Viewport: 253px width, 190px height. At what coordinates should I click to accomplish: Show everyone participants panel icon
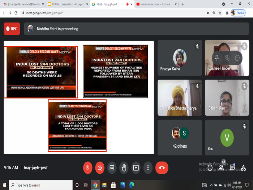(x=221, y=168)
